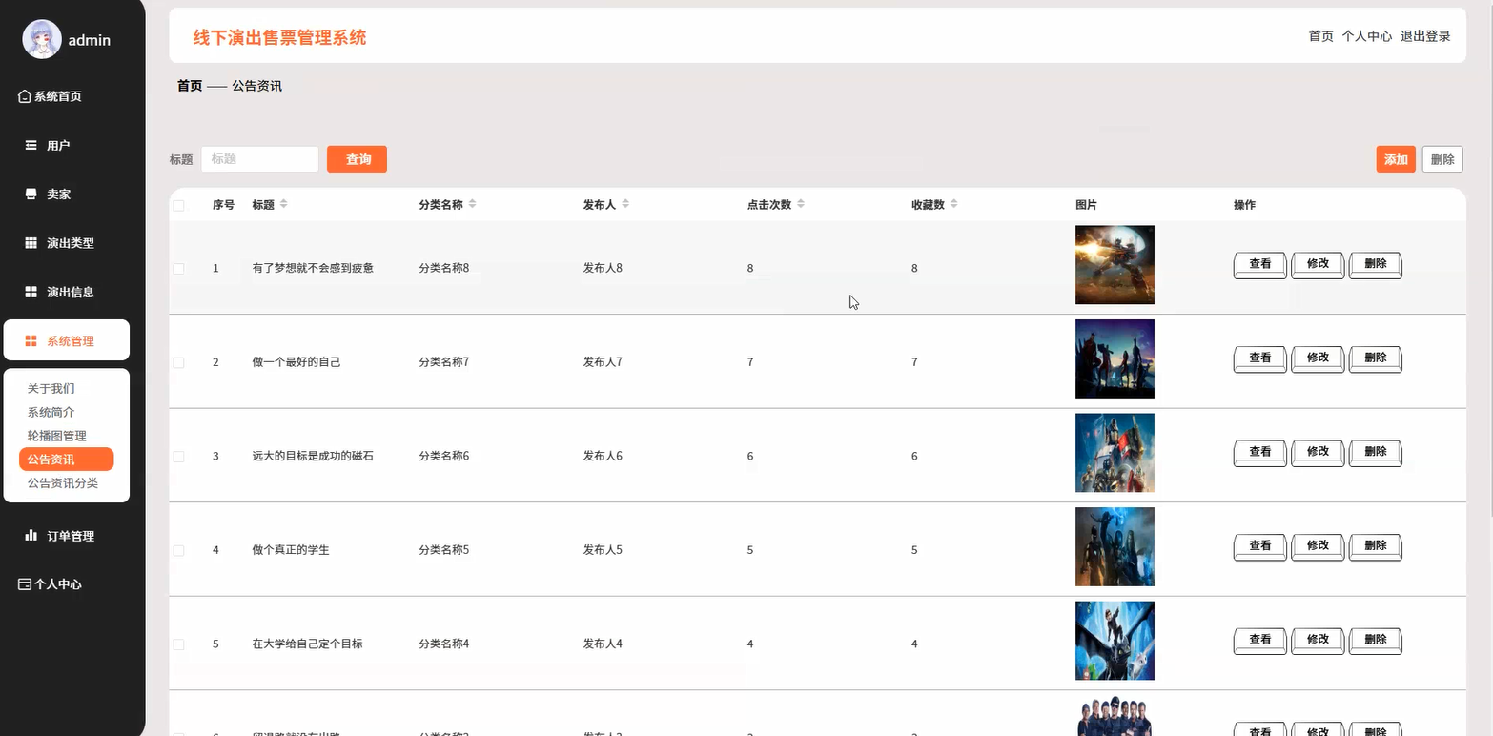The height and width of the screenshot is (736, 1493).
Task: Click the 首页 breadcrumb link
Action: coord(190,86)
